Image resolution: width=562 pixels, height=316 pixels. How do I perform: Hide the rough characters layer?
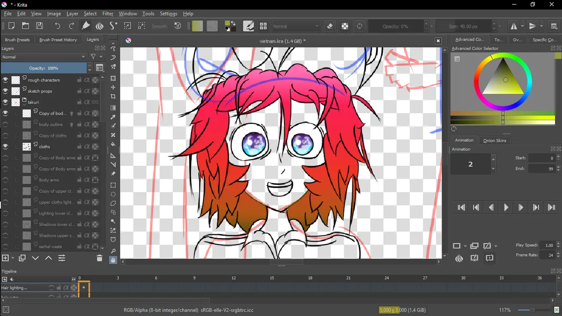click(5, 80)
